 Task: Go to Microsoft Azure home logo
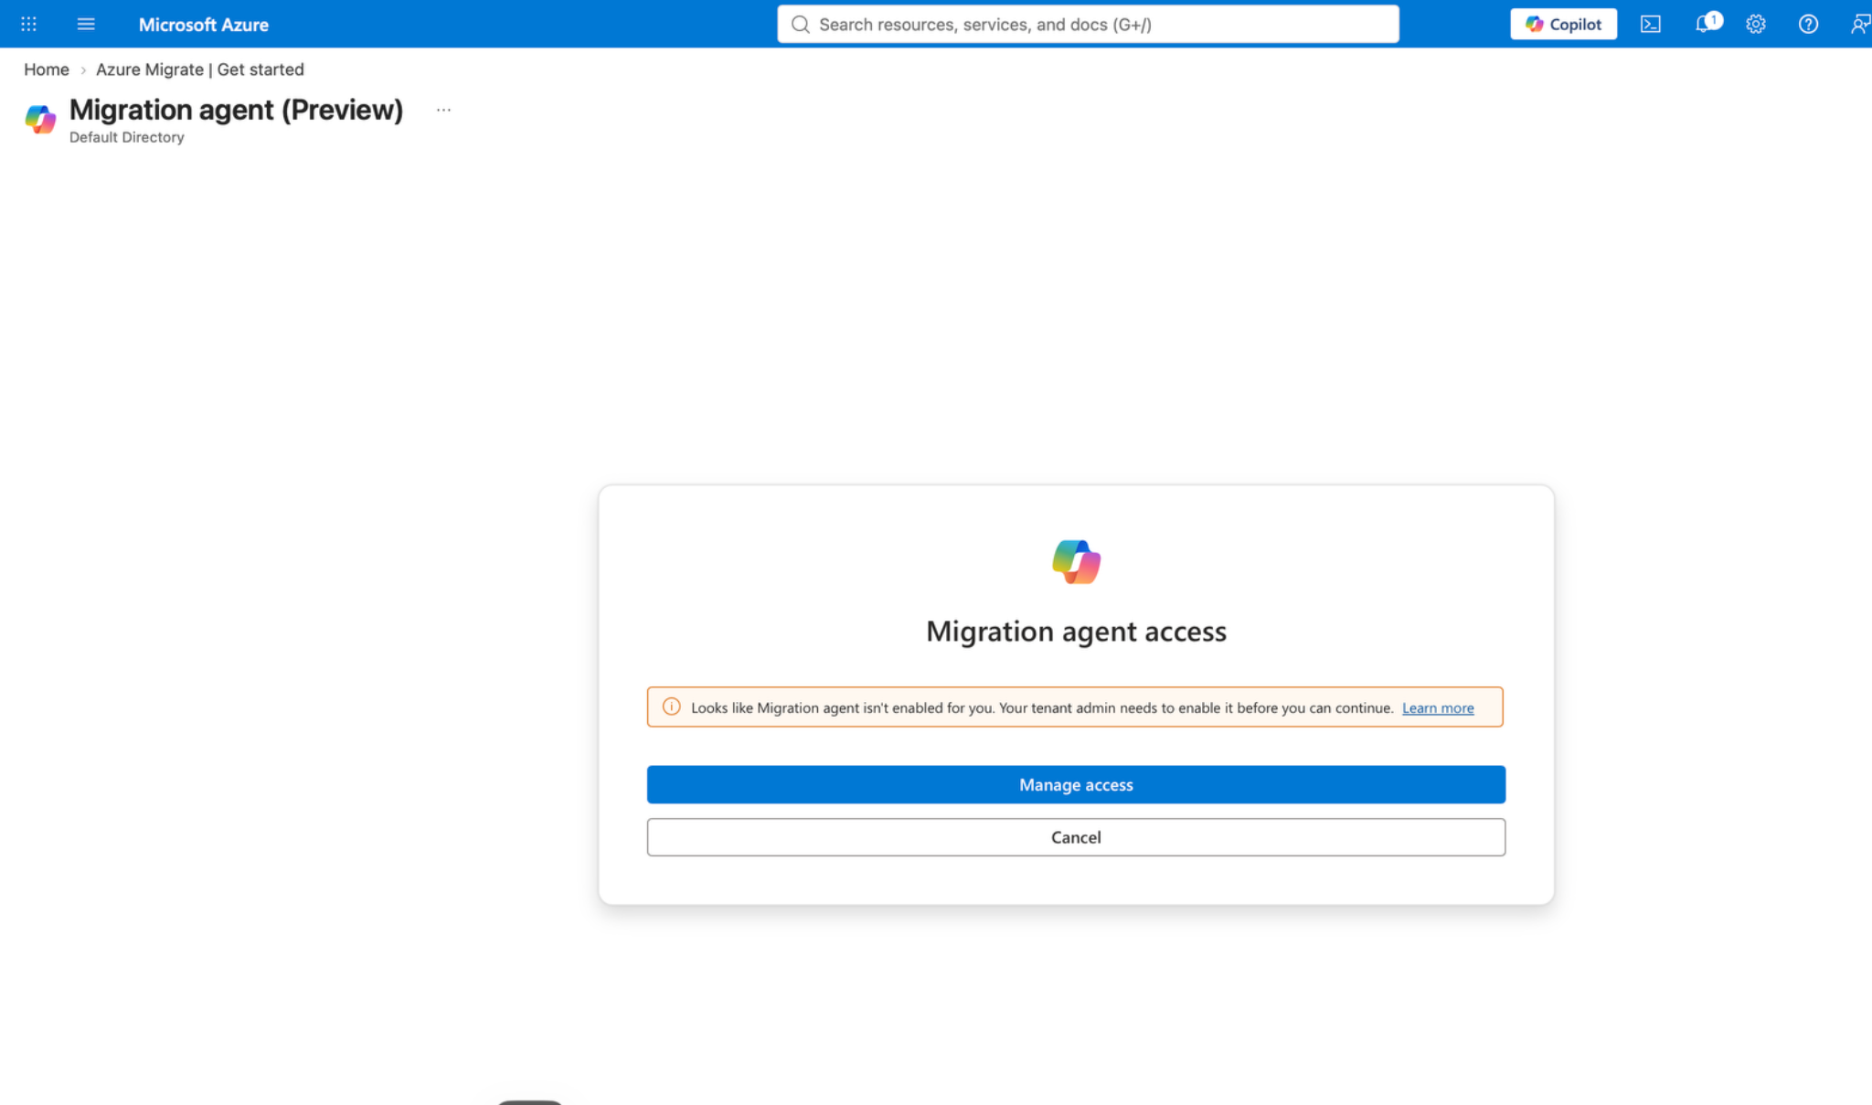tap(204, 25)
